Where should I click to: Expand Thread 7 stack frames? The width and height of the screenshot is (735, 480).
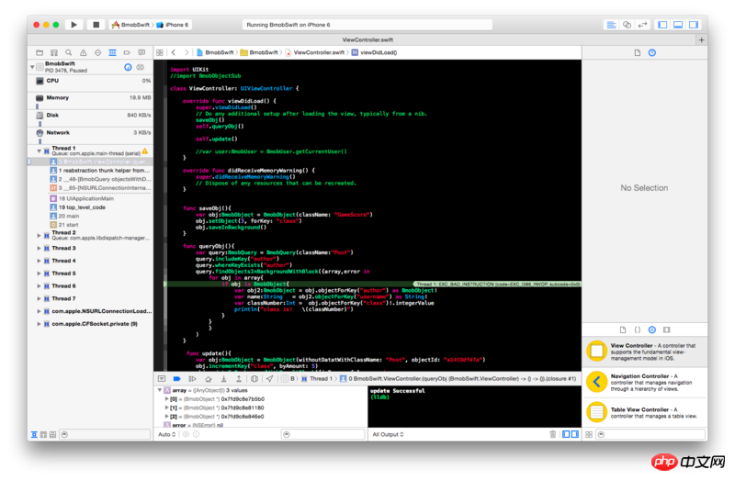pos(39,299)
